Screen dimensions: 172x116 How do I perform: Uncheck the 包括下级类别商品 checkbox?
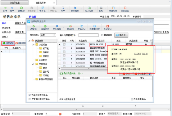point(30,95)
